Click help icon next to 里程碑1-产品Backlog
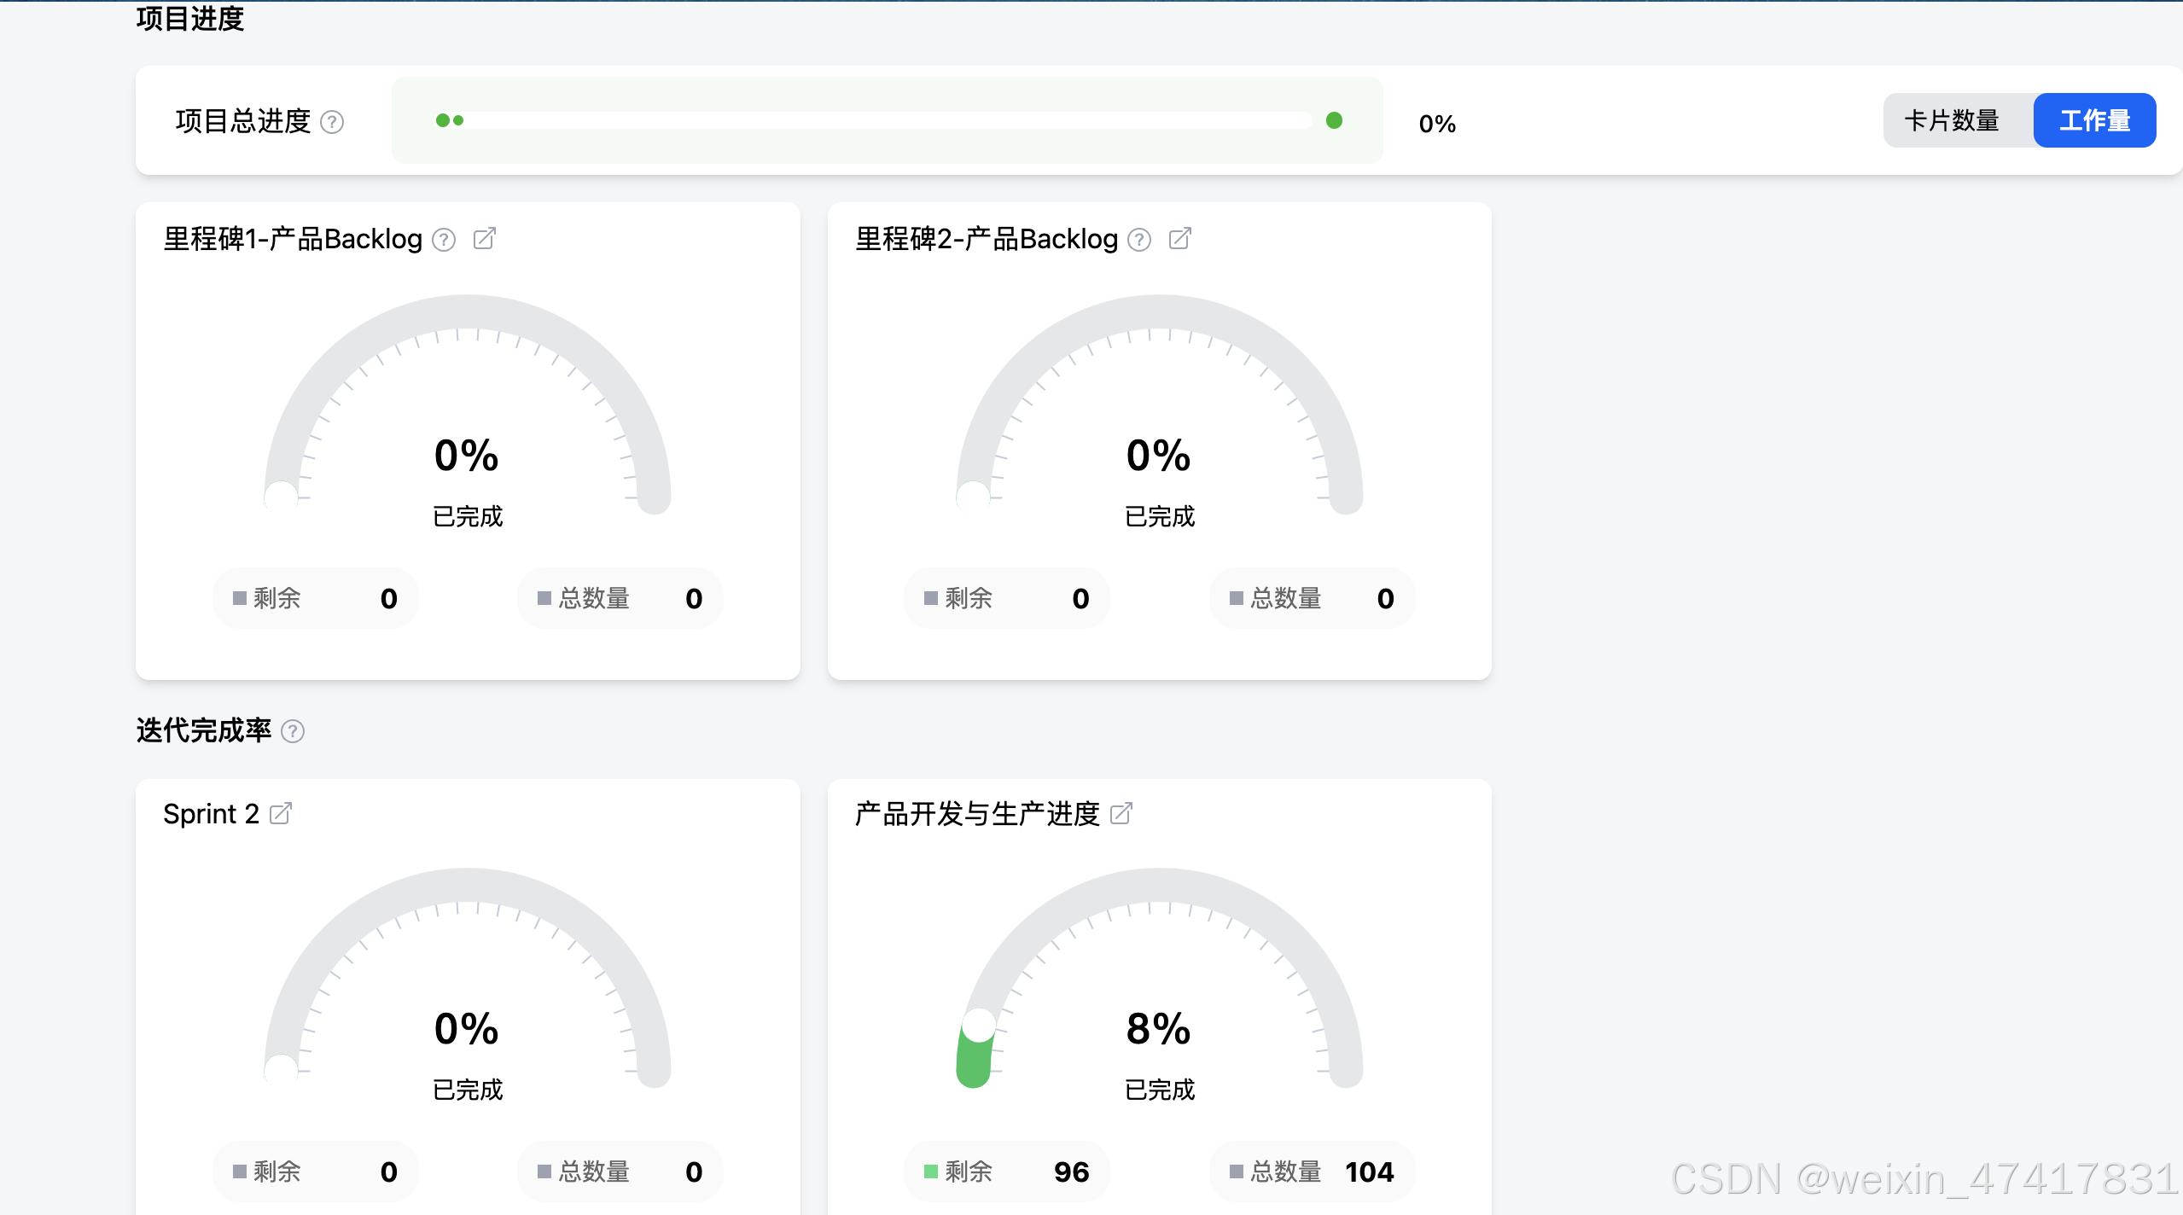This screenshot has width=2183, height=1215. coord(444,240)
